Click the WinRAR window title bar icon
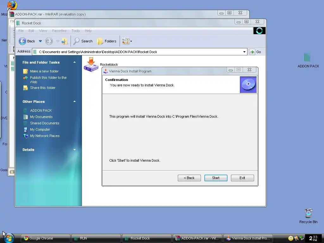Image resolution: width=324 pixels, height=243 pixels. click(x=12, y=14)
